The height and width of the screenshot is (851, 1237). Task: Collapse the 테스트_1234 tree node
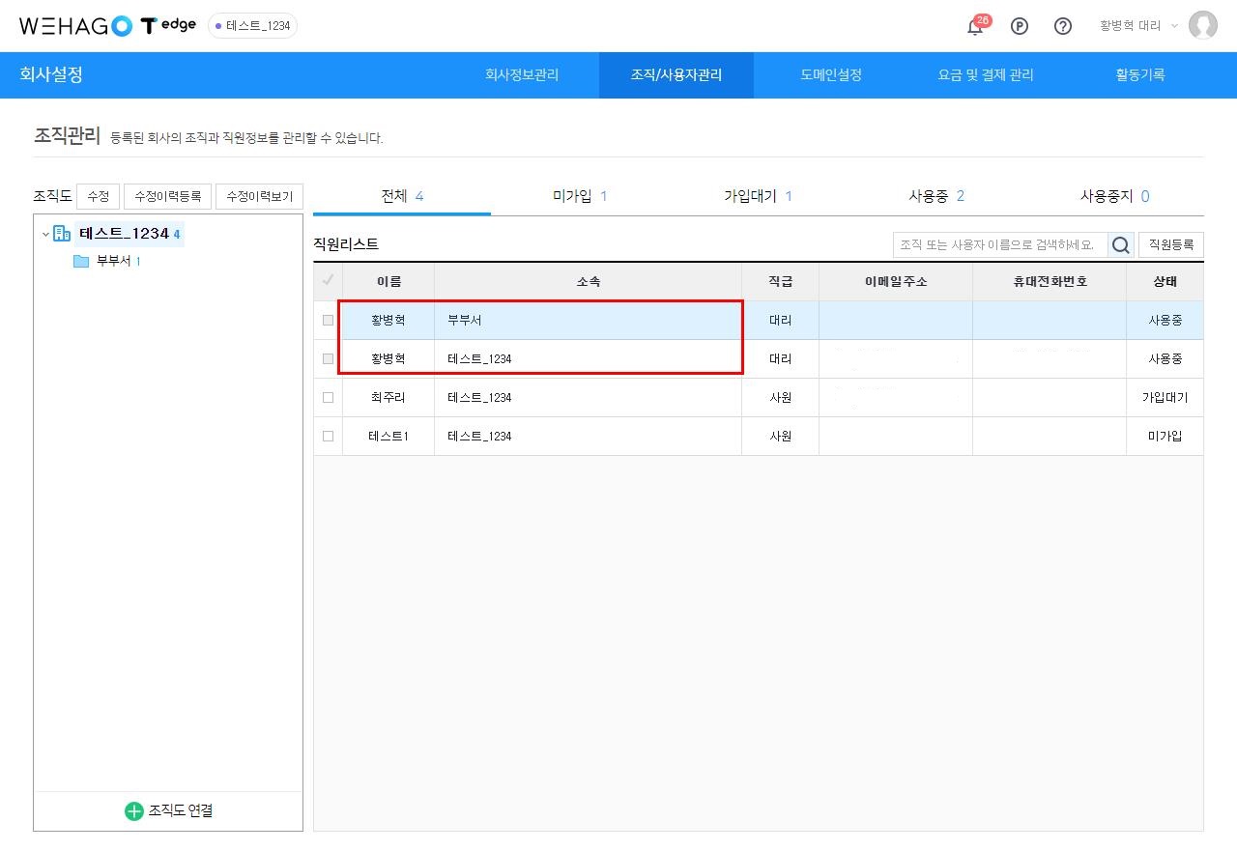pyautogui.click(x=45, y=234)
